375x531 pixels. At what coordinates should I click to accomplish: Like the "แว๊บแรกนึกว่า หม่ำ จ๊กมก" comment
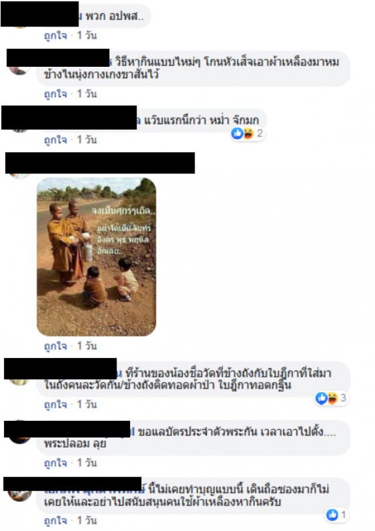(x=56, y=139)
